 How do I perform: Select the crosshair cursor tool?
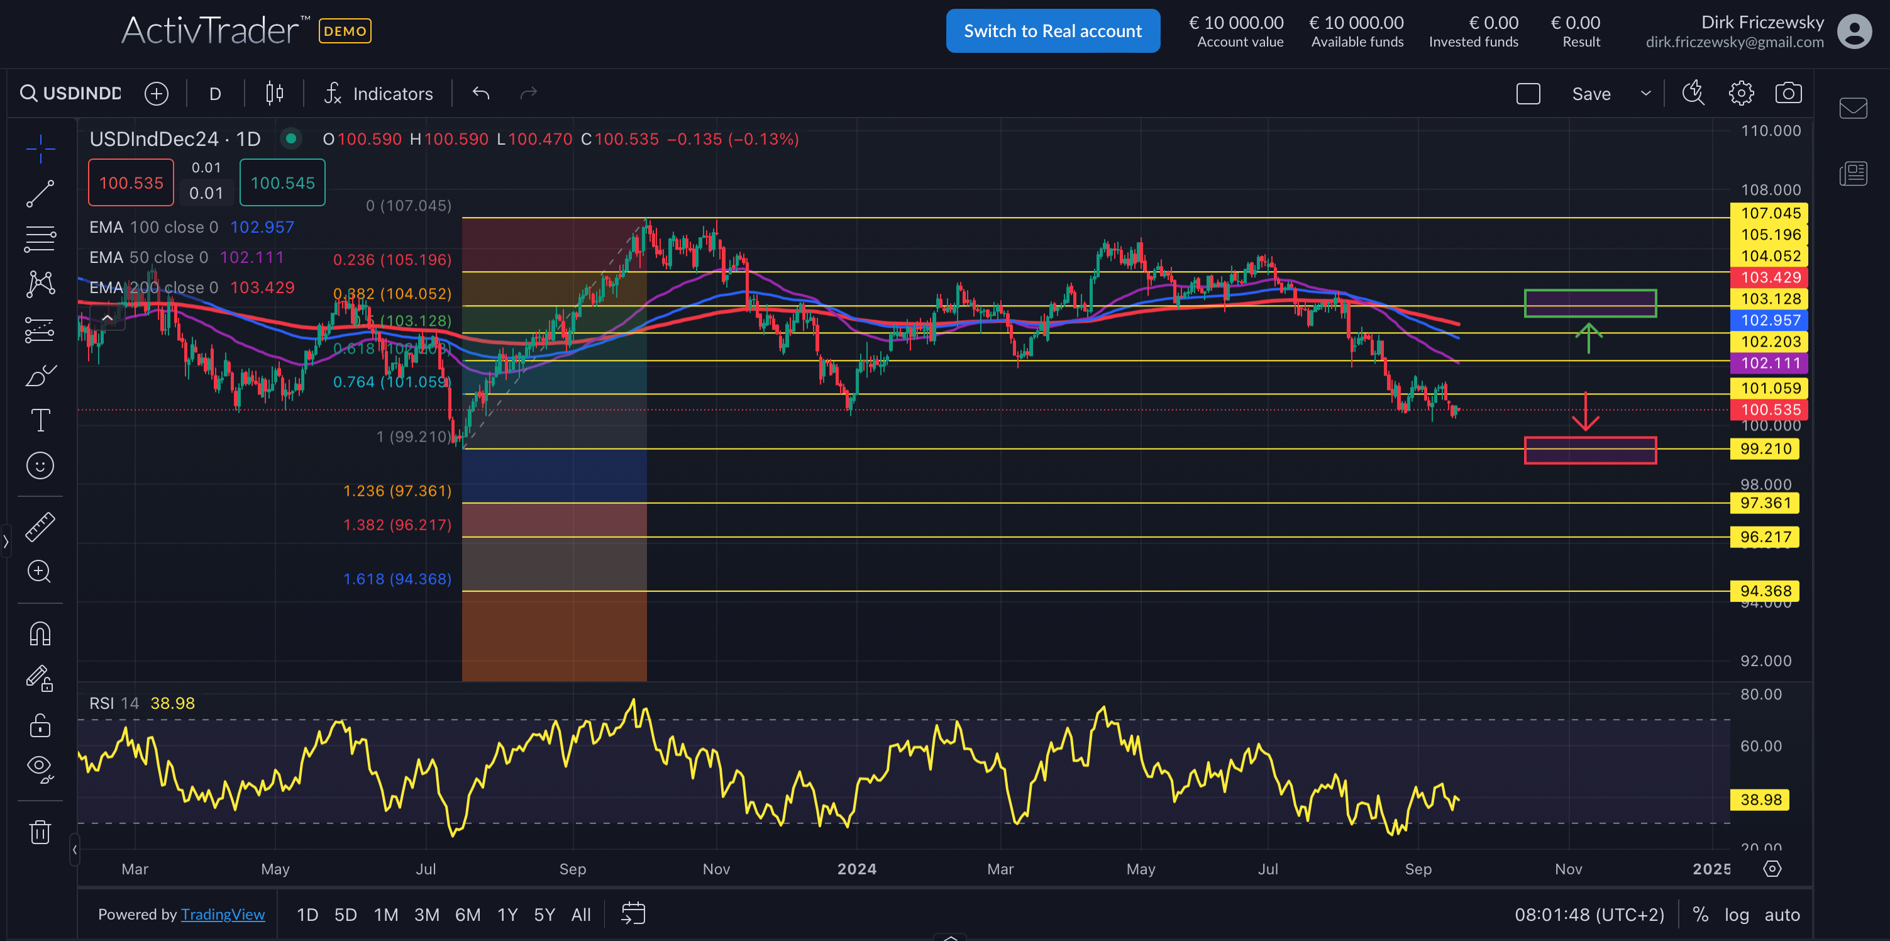(40, 148)
